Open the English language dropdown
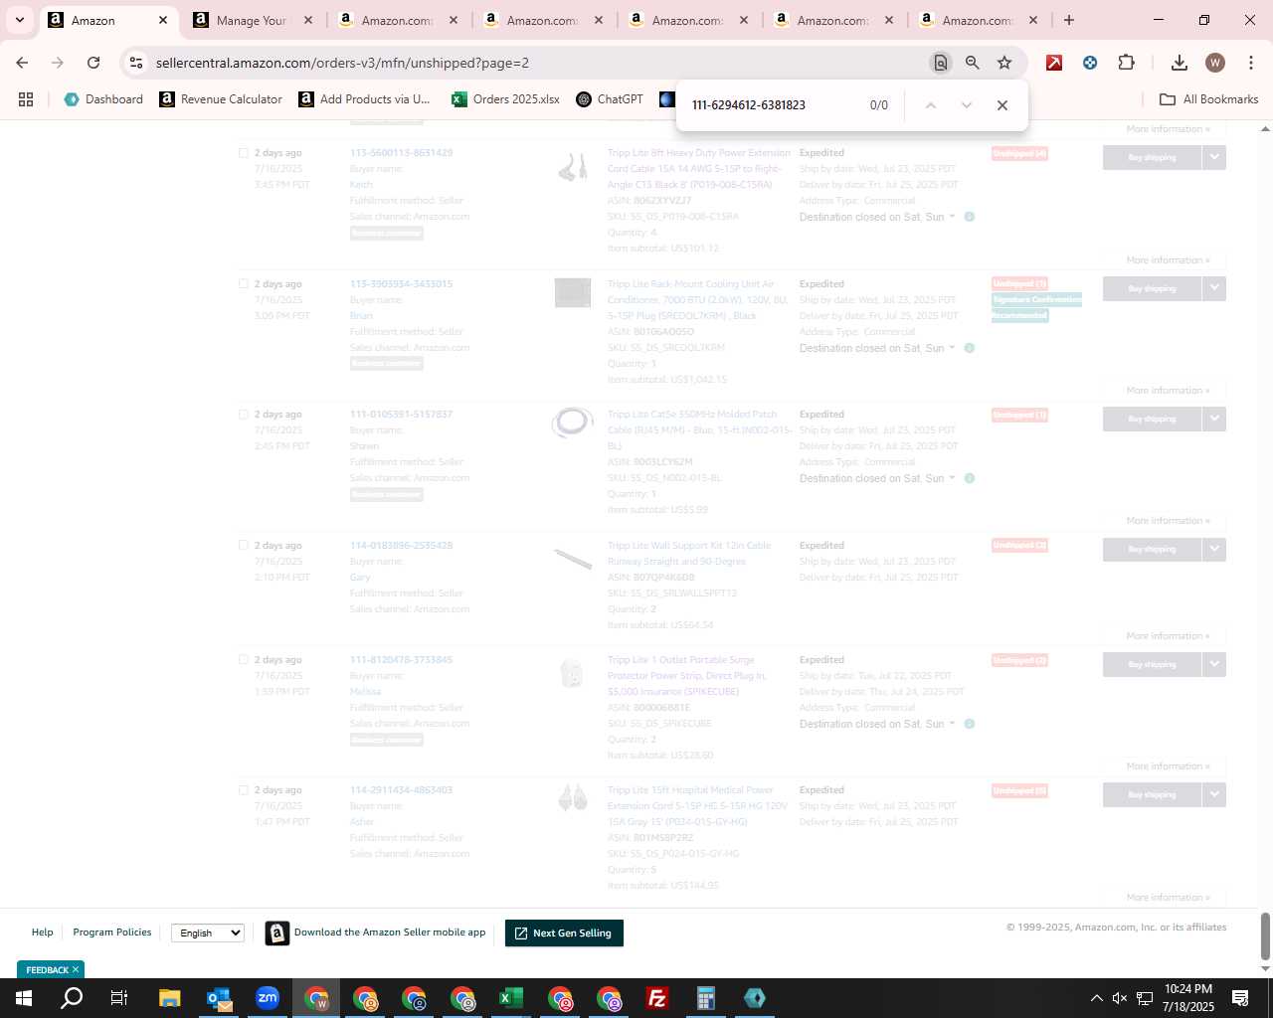 point(208,933)
